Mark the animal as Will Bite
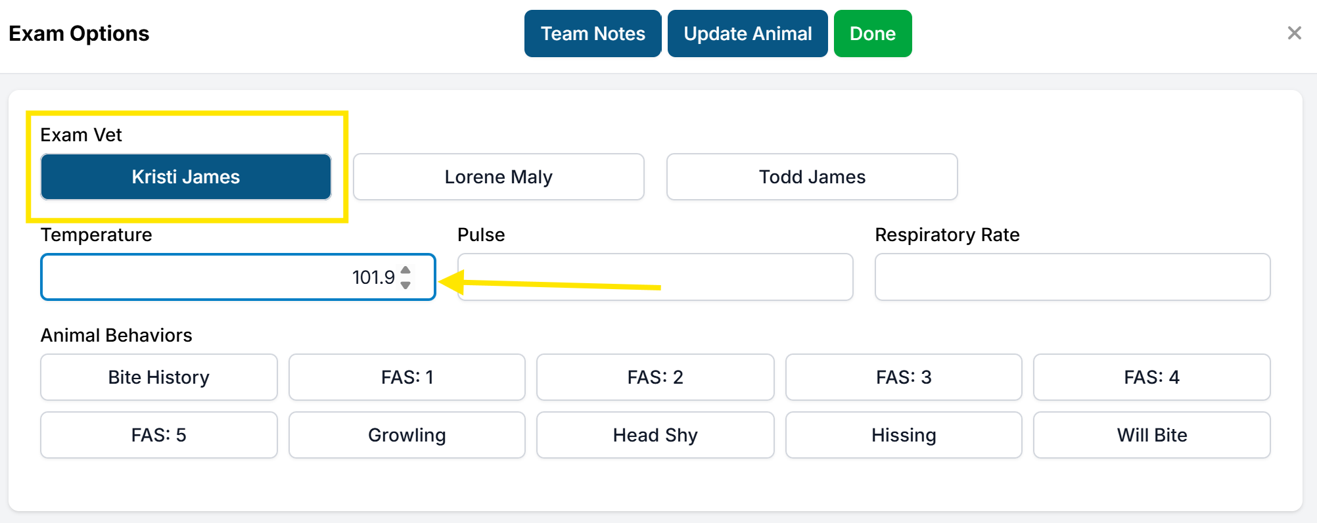 [x=1151, y=435]
